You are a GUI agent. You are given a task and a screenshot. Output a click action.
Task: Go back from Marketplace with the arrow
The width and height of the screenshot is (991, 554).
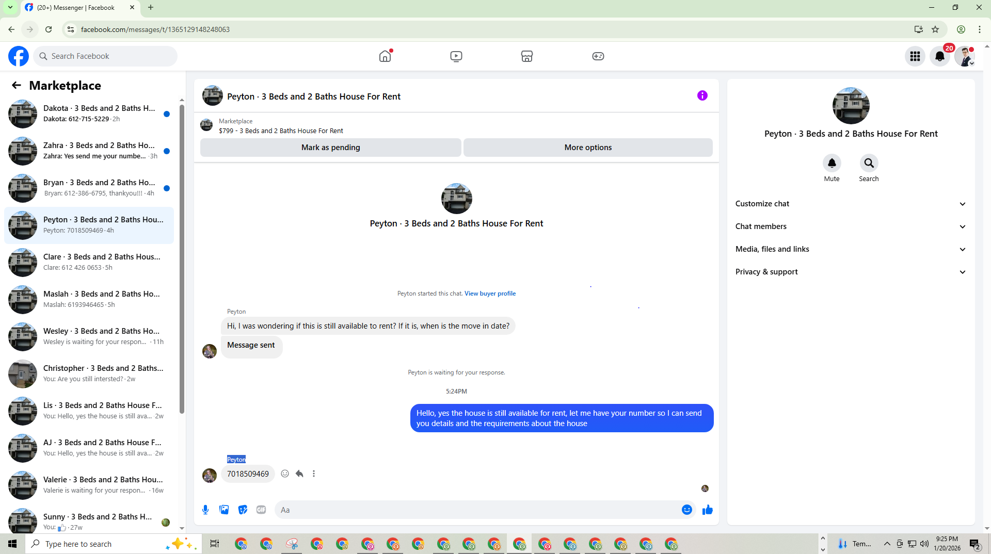click(17, 86)
